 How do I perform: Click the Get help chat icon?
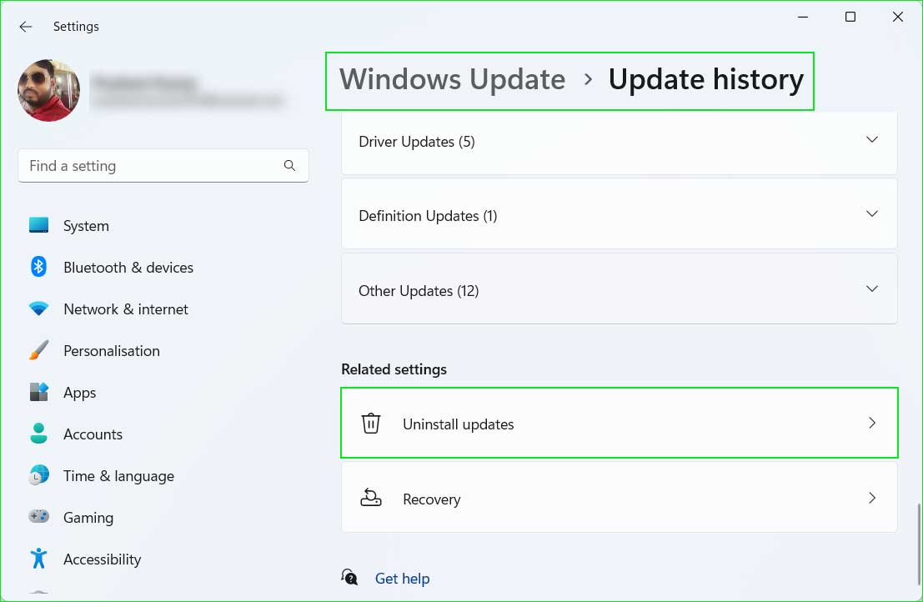pyautogui.click(x=349, y=577)
